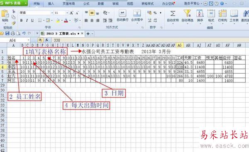Open the 视图 (View) tab
Screen dimensions: 249x152
[x=130, y=3]
